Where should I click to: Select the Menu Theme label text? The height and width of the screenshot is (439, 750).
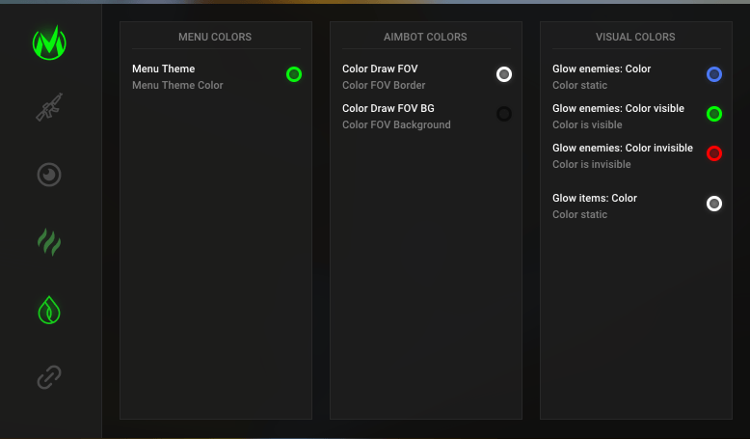pos(163,69)
